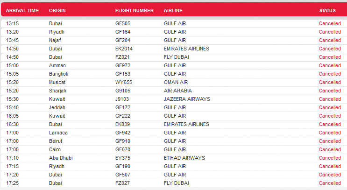Click the STATUS column header
Screen dimensions: 347x190
(327, 11)
